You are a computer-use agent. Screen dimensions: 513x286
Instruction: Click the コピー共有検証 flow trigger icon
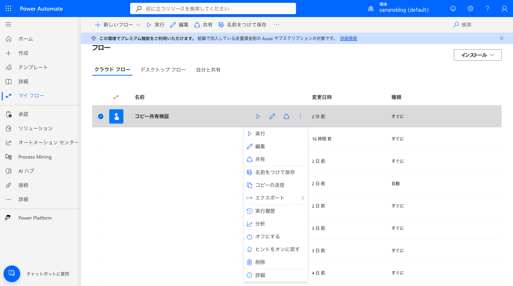(x=116, y=116)
